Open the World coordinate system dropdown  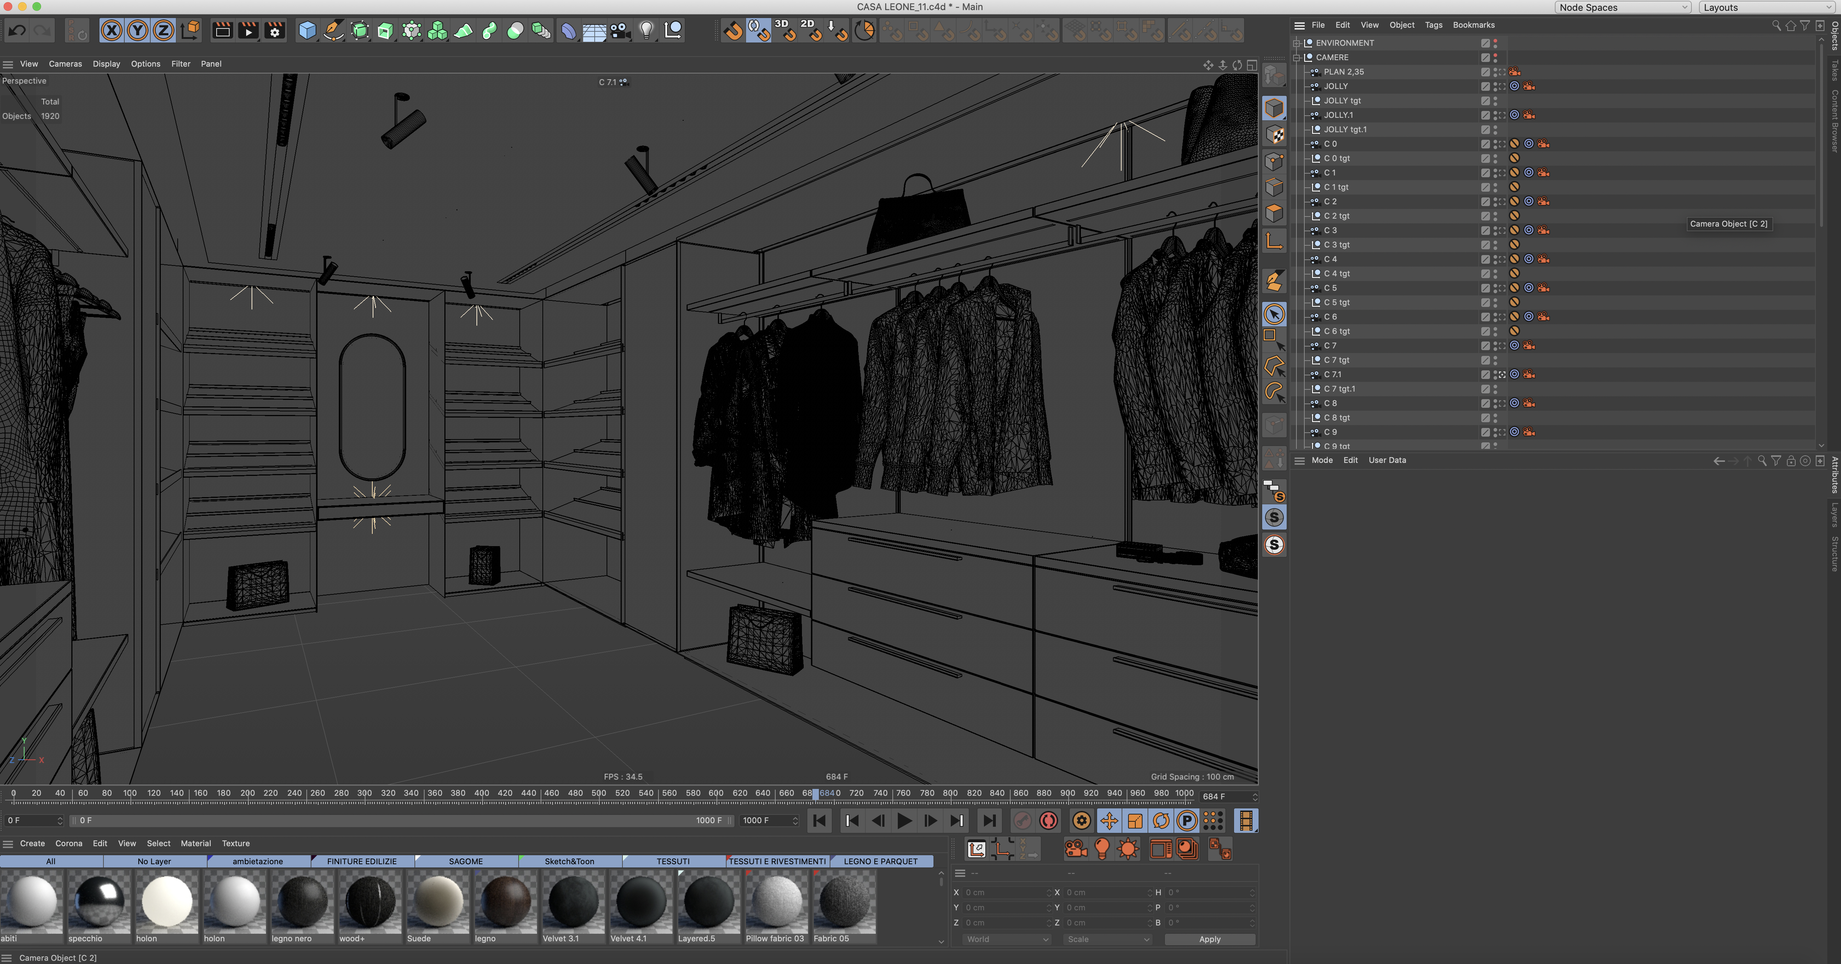point(1006,939)
